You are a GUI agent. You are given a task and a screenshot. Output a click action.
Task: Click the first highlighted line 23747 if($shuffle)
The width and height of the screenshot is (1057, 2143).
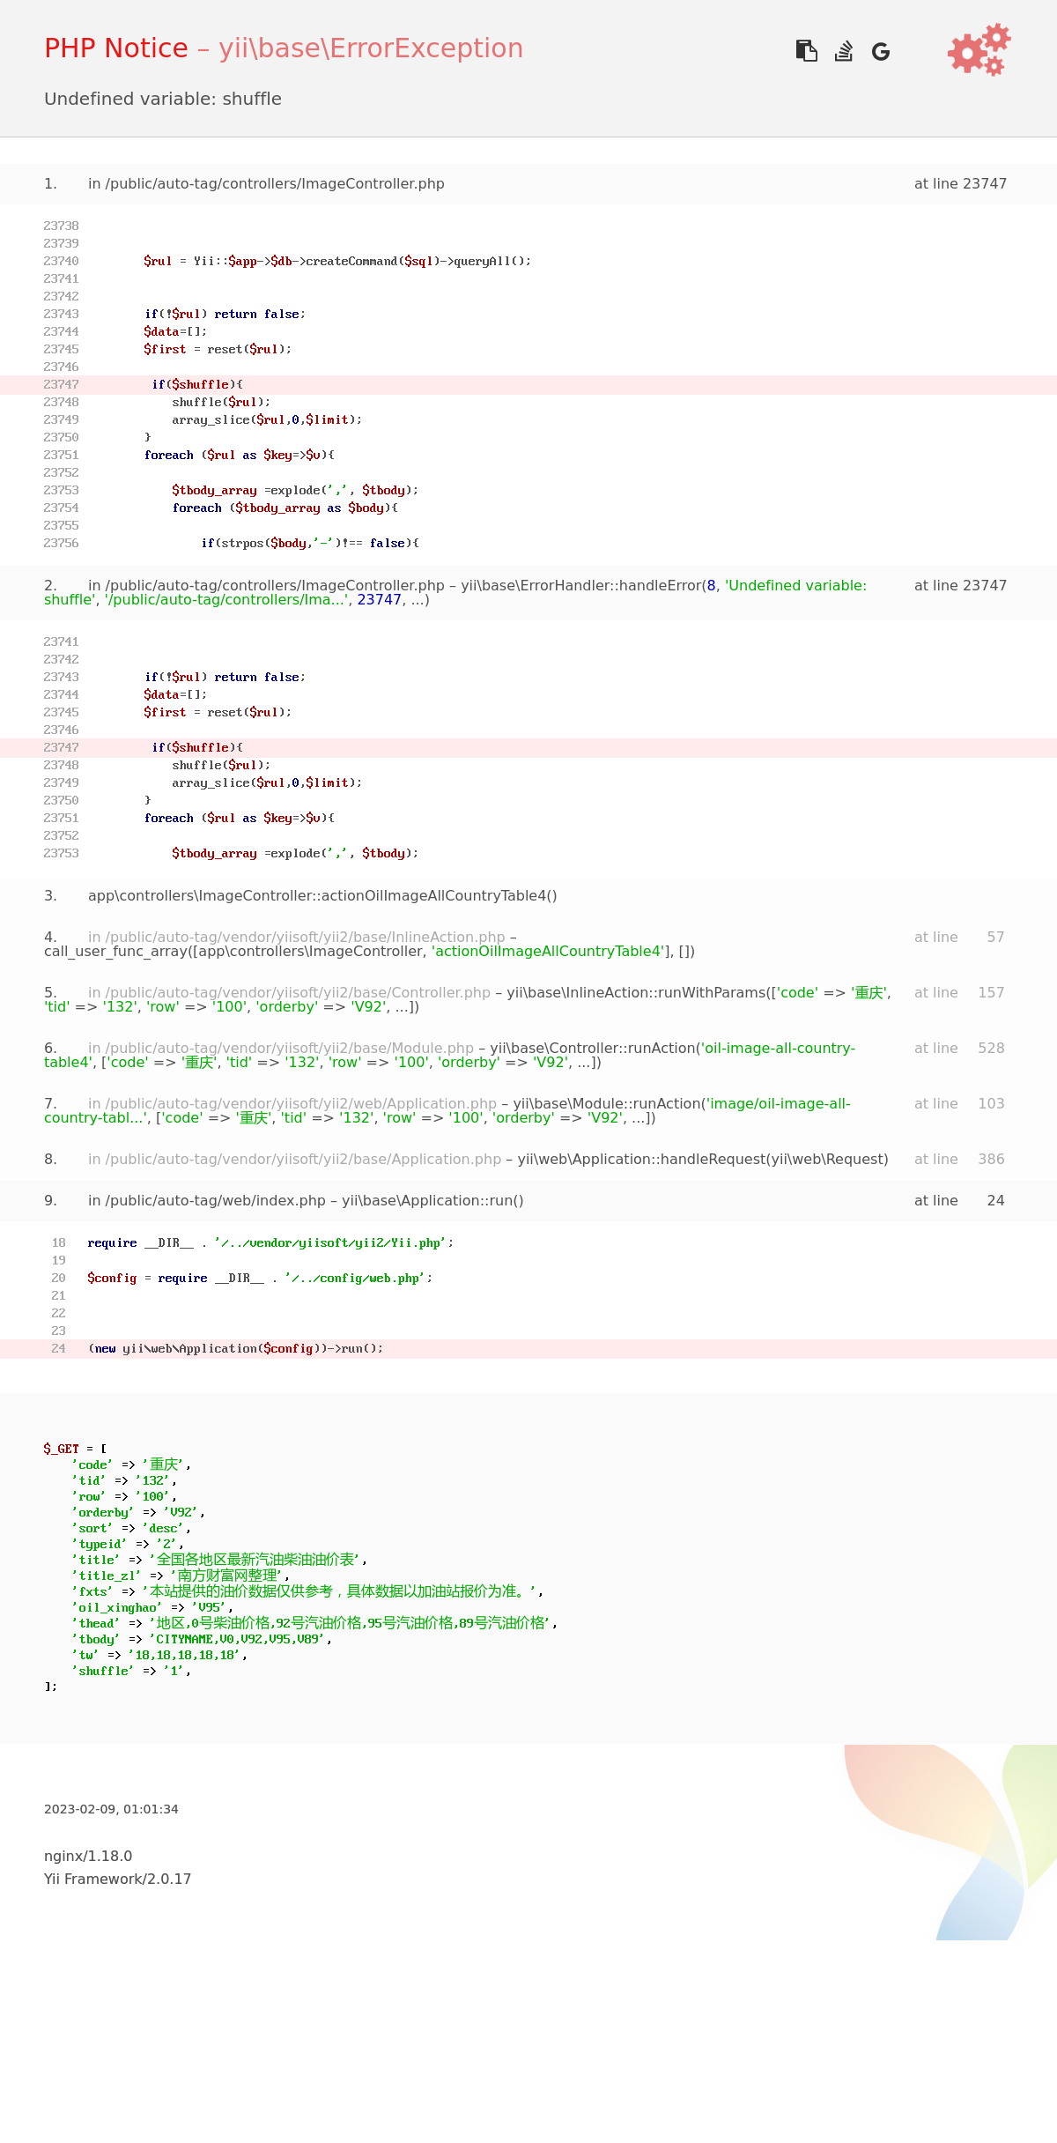(x=528, y=385)
